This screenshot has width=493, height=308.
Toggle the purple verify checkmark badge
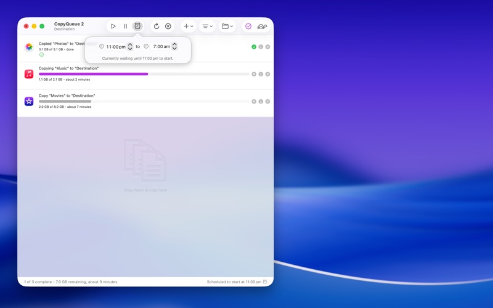point(248,26)
